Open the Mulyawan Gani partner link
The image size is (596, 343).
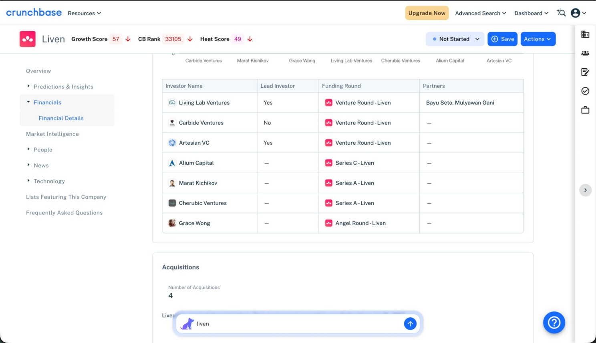click(475, 103)
